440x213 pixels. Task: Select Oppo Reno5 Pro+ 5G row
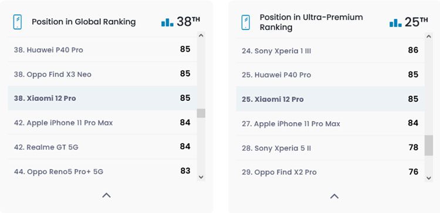pyautogui.click(x=103, y=171)
